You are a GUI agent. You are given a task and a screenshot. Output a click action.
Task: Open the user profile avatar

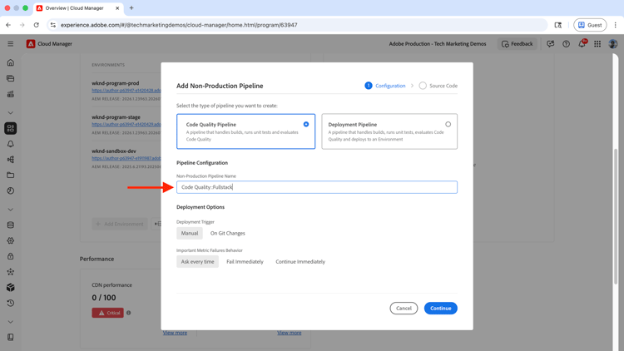(x=613, y=44)
